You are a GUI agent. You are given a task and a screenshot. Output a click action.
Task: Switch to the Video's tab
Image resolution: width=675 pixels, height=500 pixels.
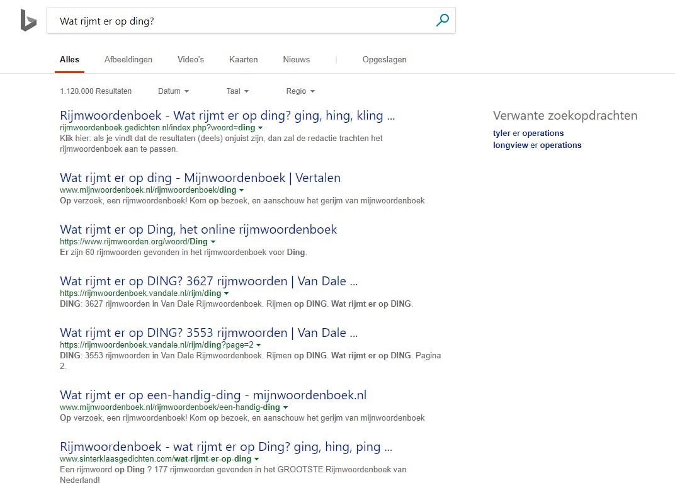[190, 59]
